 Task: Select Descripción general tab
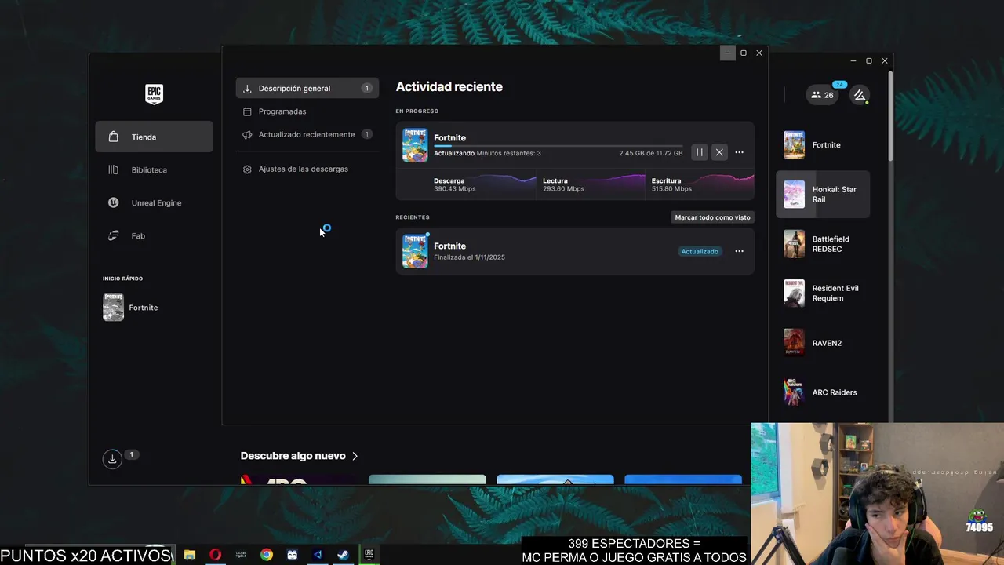(307, 88)
